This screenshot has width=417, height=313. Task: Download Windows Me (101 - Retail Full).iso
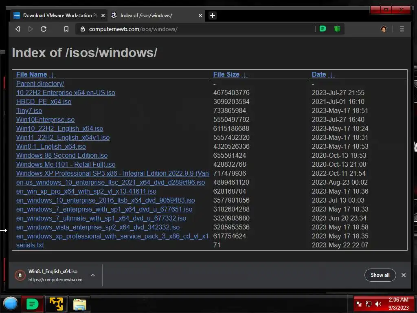click(x=66, y=165)
